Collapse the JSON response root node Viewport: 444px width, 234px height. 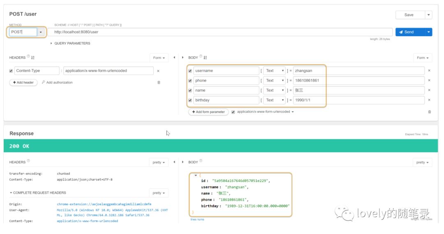tap(196, 176)
